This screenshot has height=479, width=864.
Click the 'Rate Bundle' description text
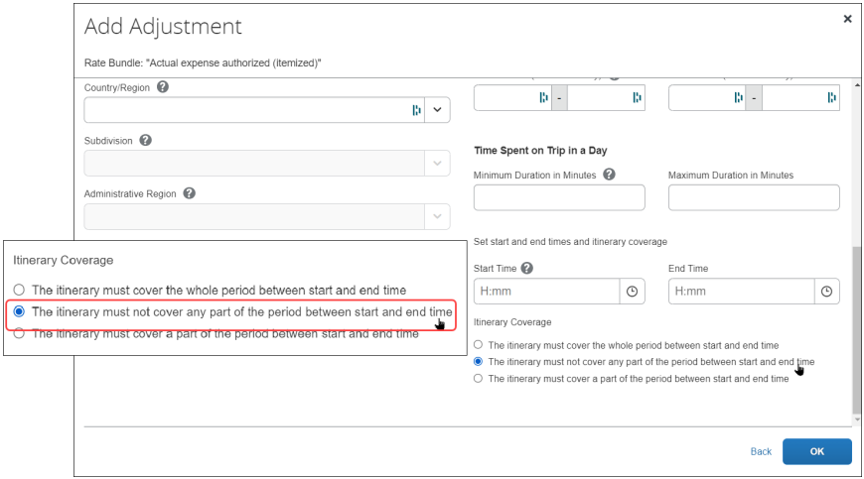(x=203, y=63)
